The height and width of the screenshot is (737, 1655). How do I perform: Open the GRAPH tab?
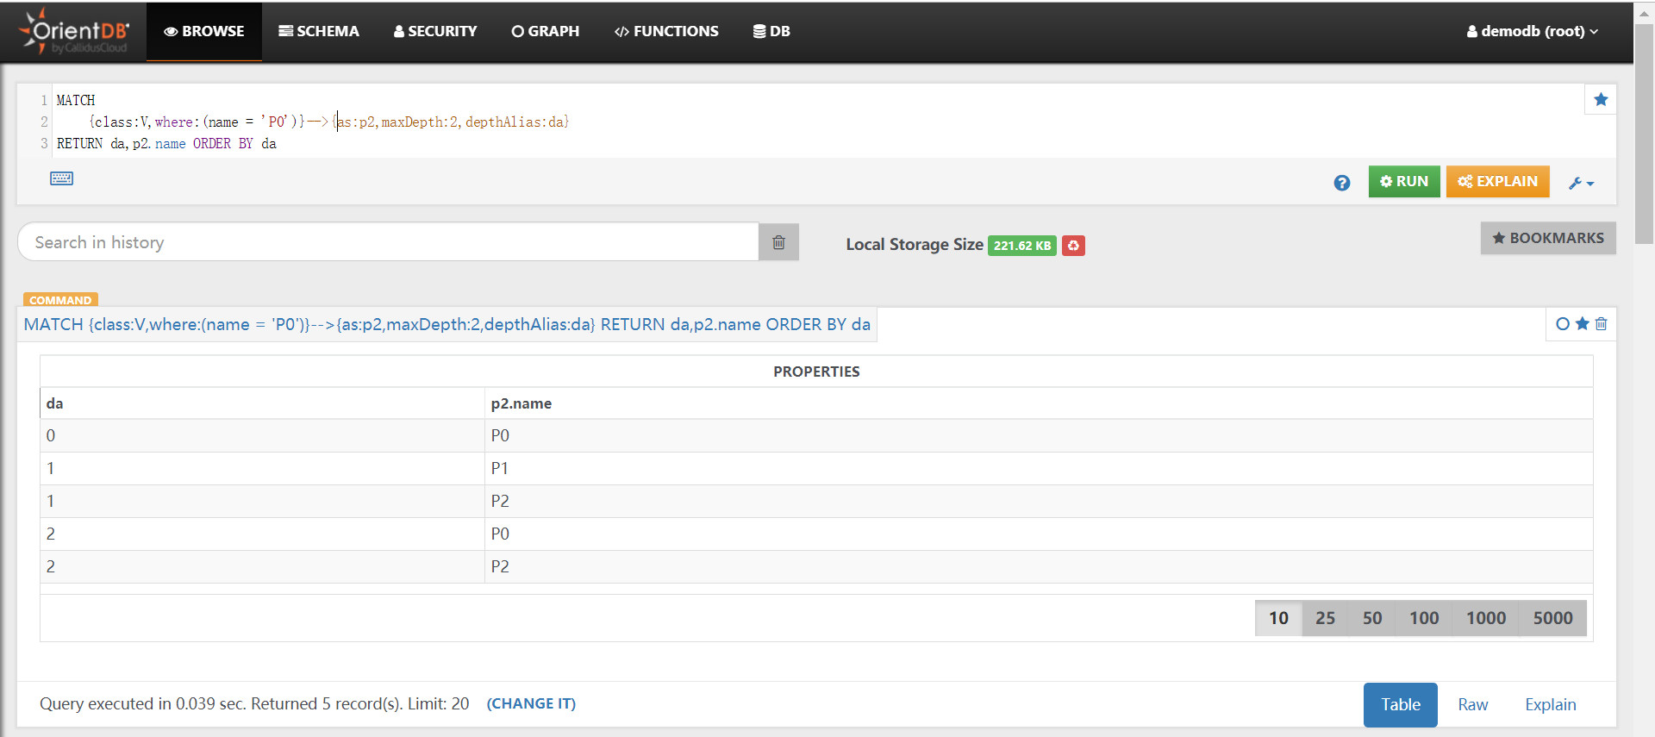pyautogui.click(x=546, y=31)
